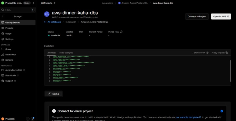
Task: Click the Available status text
Action: tap(55, 35)
